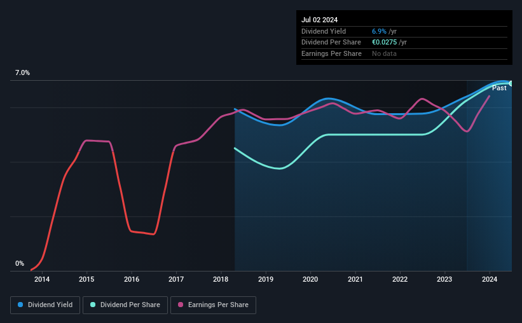Click the 2015 x-axis label
This screenshot has width=522, height=323.
pyautogui.click(x=86, y=279)
